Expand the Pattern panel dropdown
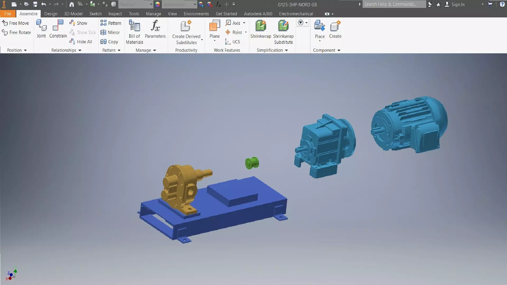 click(119, 50)
